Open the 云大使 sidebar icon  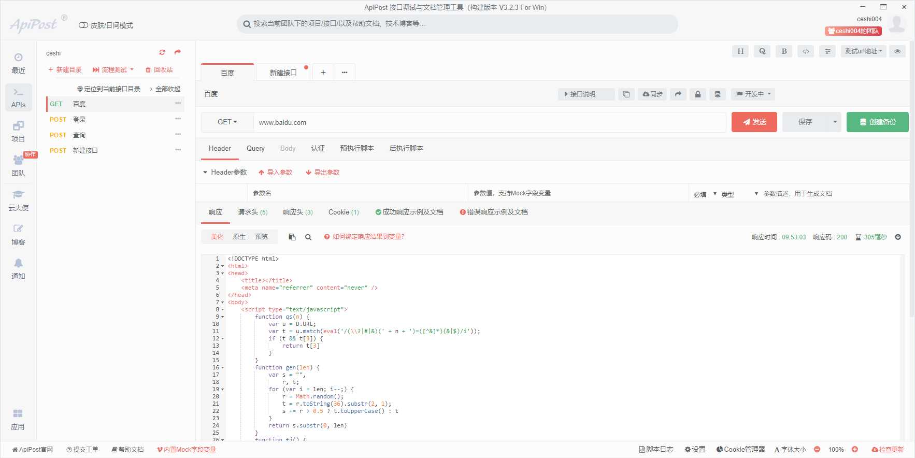[x=18, y=201]
